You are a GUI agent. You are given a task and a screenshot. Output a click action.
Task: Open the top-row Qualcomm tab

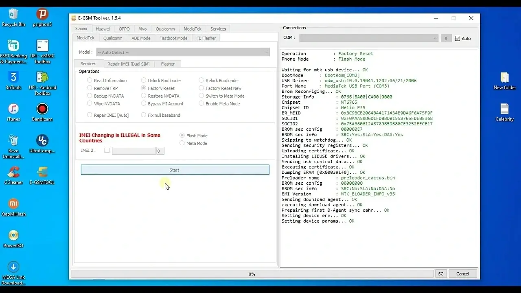[x=165, y=29]
